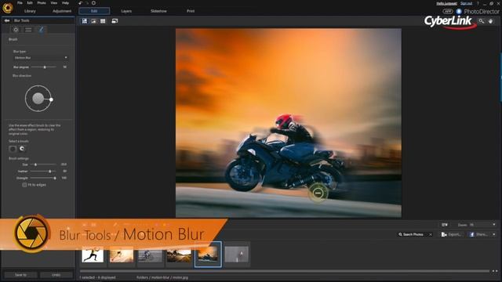This screenshot has width=502, height=282.
Task: Click the APP badge icon
Action: [x=448, y=11]
